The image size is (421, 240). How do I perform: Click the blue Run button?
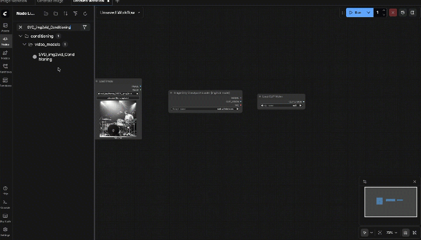coord(356,12)
